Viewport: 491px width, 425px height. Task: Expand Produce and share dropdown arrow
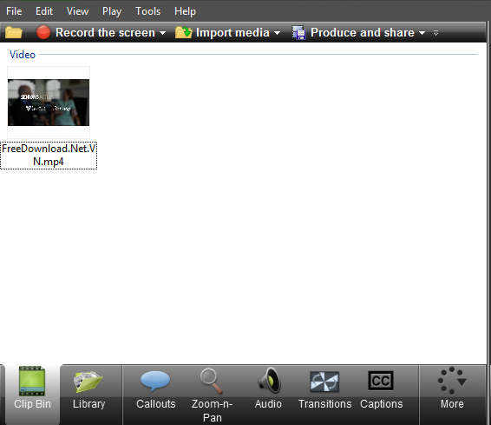422,33
